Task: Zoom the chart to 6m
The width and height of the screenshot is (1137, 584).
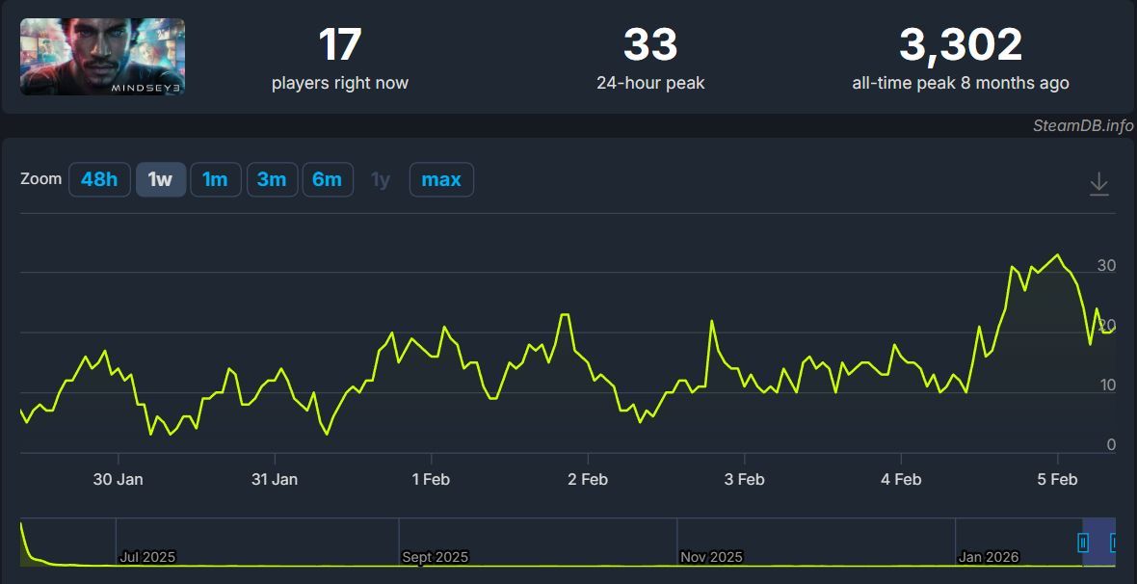Action: [327, 180]
